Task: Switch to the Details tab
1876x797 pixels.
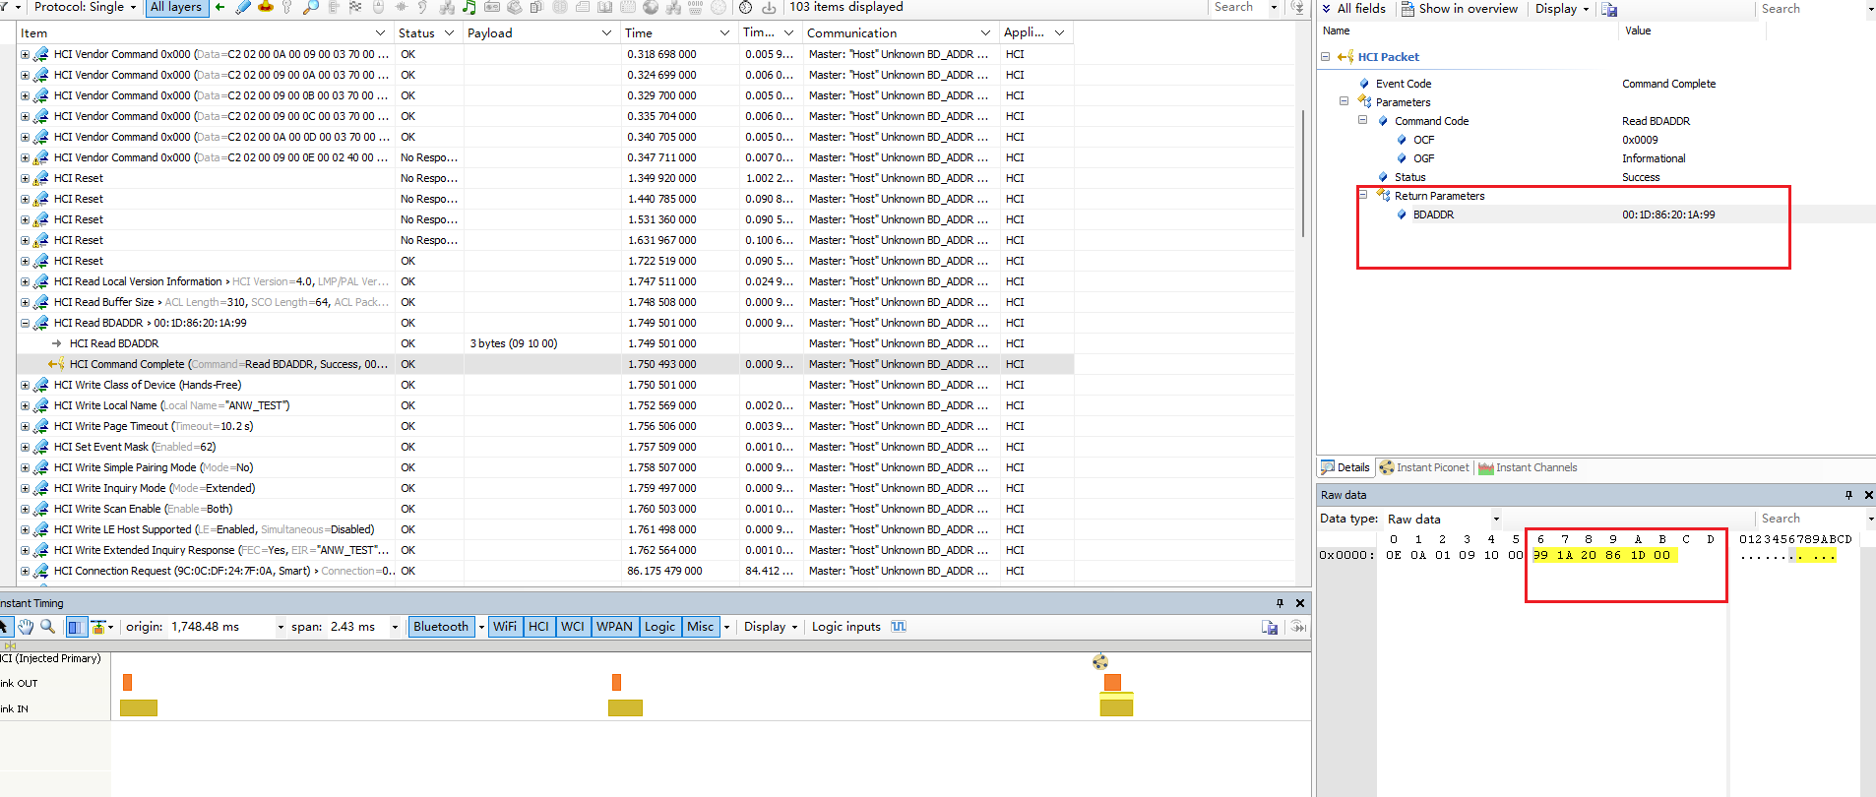Action: (x=1345, y=467)
